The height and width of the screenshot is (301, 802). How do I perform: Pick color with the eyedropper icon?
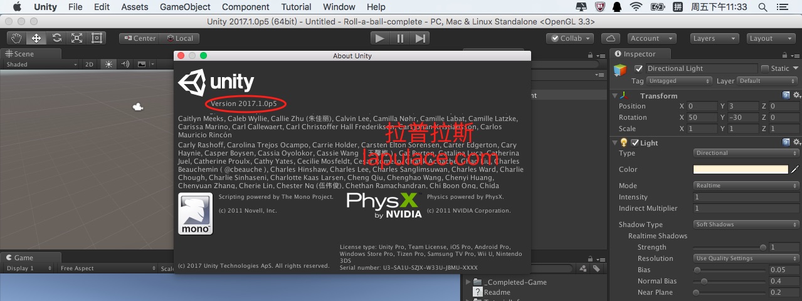(795, 169)
